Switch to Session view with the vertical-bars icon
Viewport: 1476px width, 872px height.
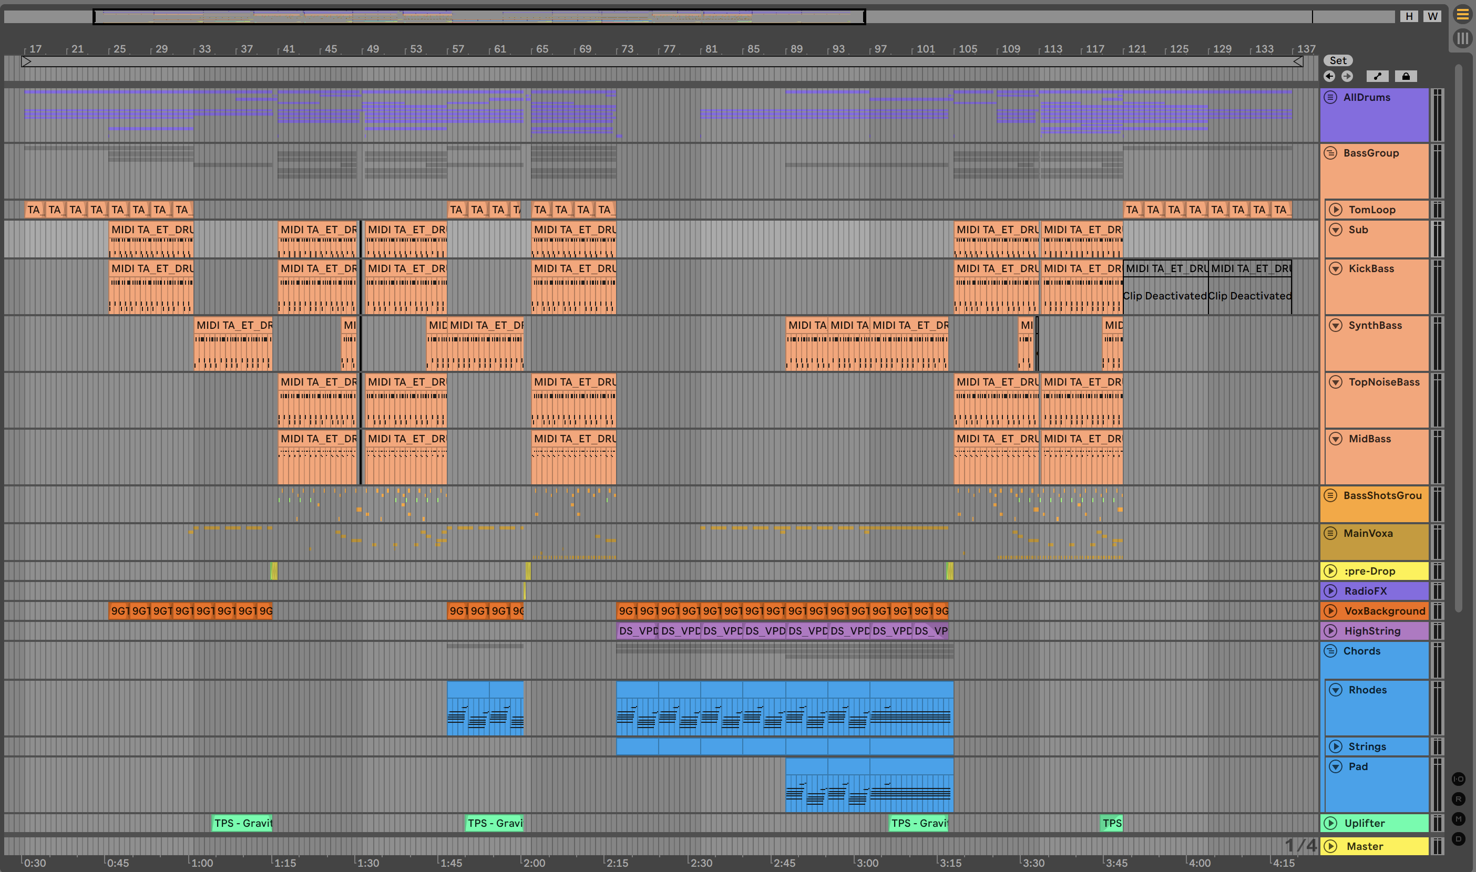(x=1462, y=39)
